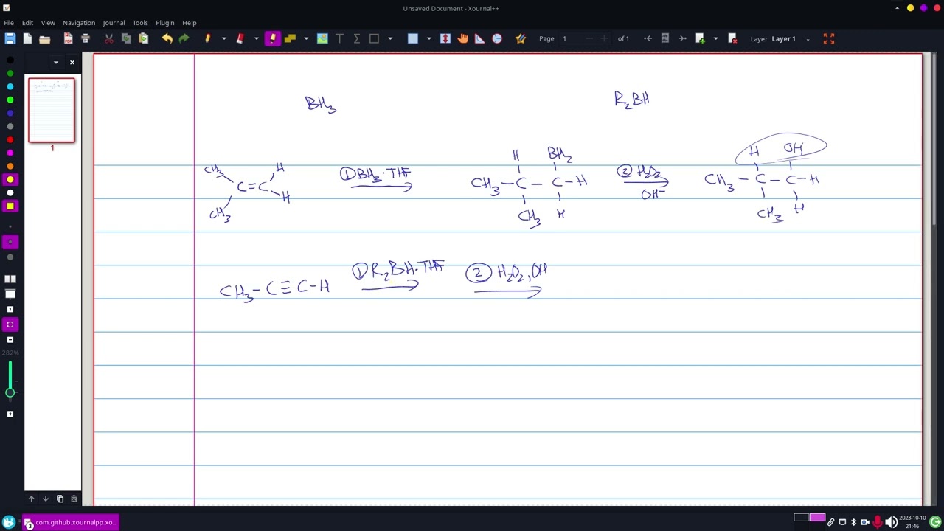Copy the selection
944x531 pixels.
tap(126, 38)
